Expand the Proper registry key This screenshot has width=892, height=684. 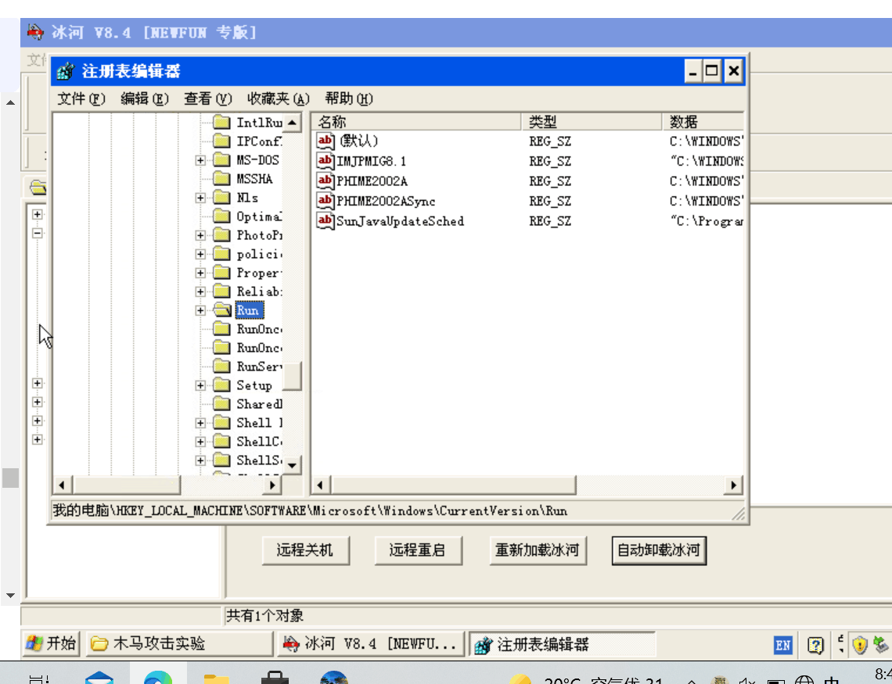click(200, 274)
